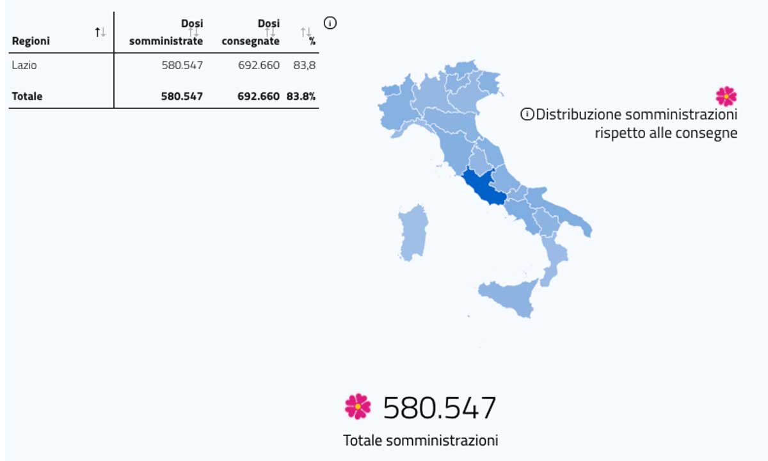This screenshot has width=768, height=461.
Task: Click the sort arrows in the Regioni column
Action: 100,32
